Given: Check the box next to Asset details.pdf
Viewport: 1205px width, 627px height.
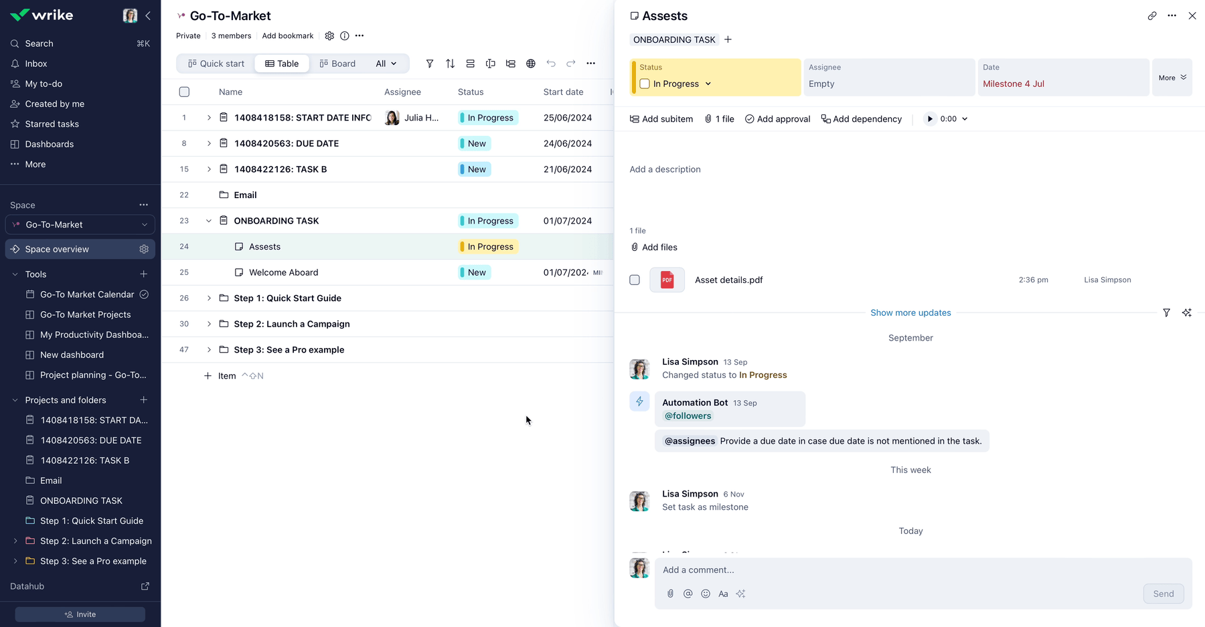Looking at the screenshot, I should [635, 280].
